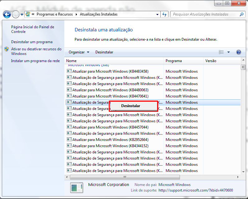The width and height of the screenshot is (248, 199).
Task: Click the horizontal scrollbar left arrow
Action: 67,177
